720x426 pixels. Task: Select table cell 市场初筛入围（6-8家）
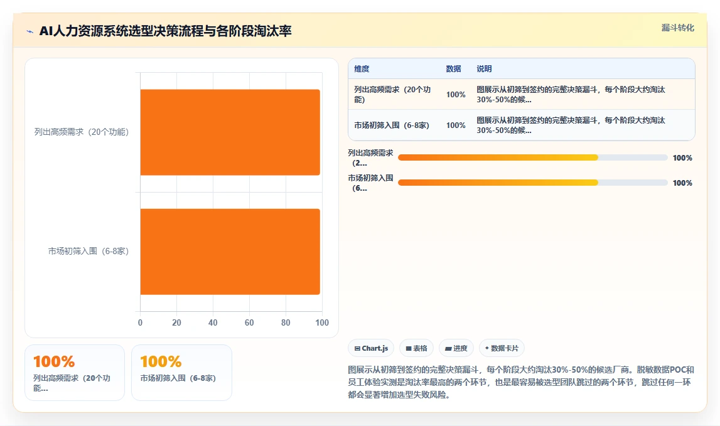click(392, 125)
